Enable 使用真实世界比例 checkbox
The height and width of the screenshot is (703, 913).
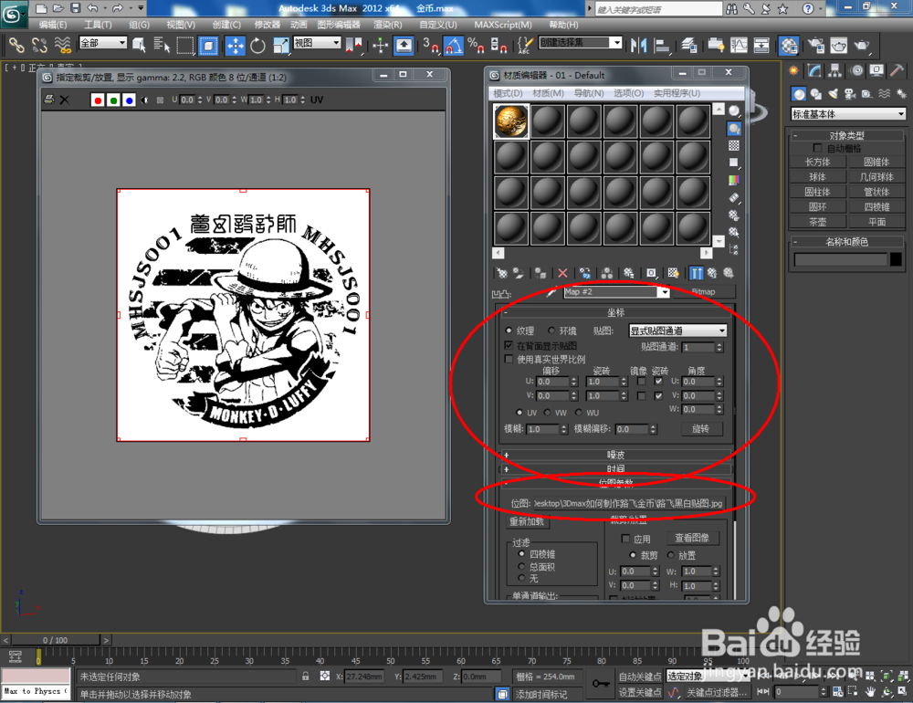(509, 359)
